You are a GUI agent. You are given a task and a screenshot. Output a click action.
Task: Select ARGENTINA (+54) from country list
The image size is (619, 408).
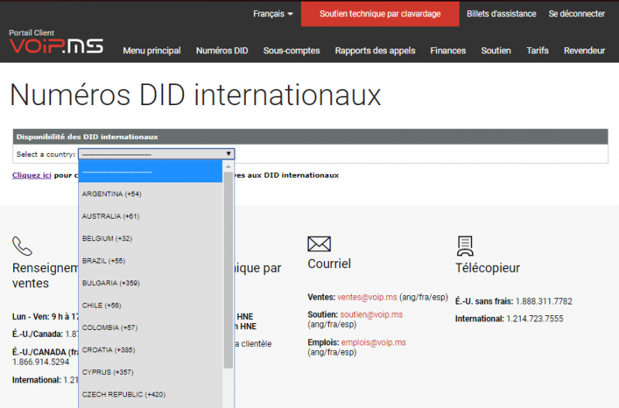(150, 194)
